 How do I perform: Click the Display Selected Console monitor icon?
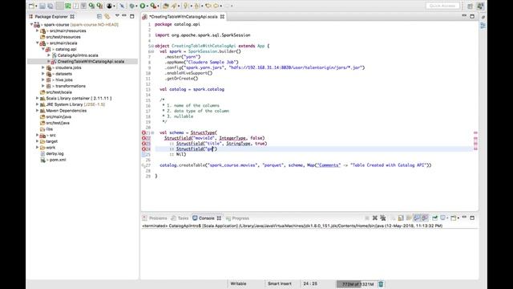pos(443,218)
